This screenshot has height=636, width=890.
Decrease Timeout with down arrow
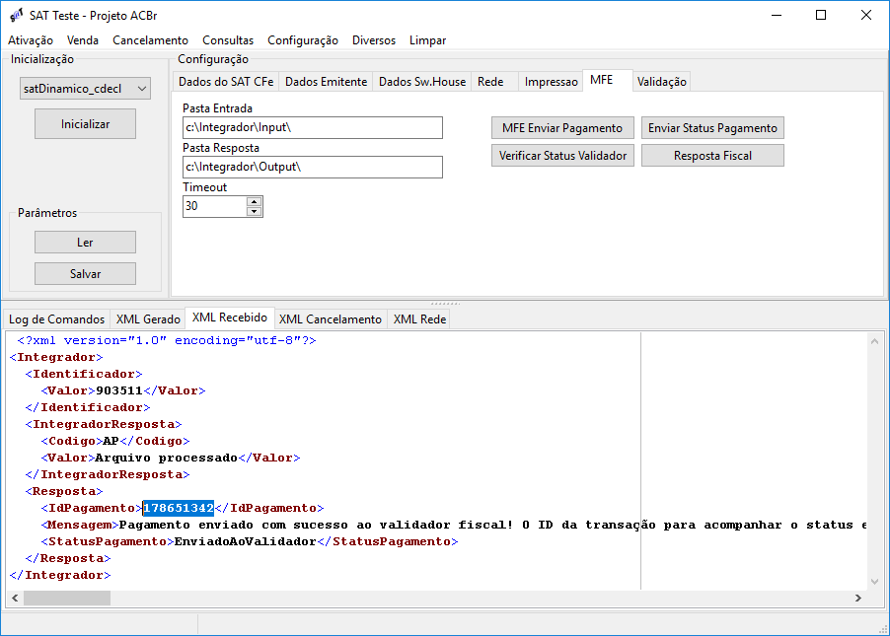(255, 212)
